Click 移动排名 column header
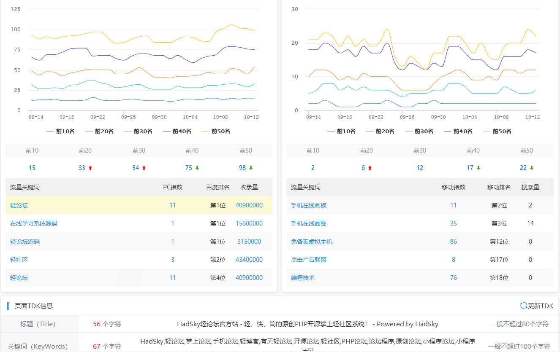The height and width of the screenshot is (352, 560). click(499, 187)
